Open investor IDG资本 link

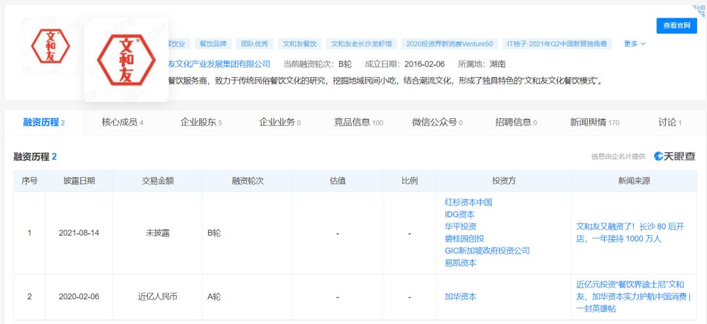460,214
